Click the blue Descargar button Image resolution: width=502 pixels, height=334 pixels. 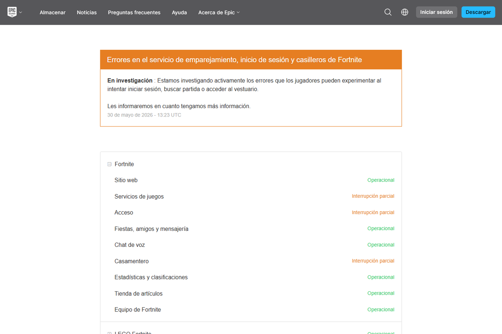pos(478,12)
